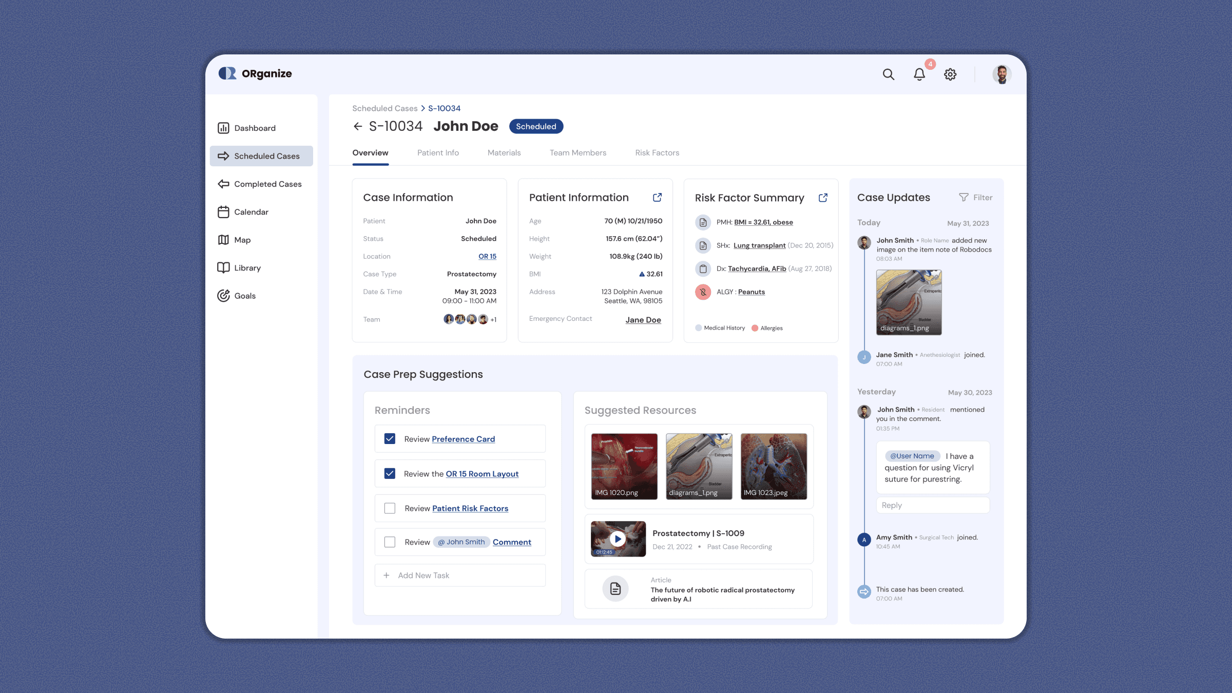Open notifications bell with badge
Viewport: 1232px width, 693px height.
click(919, 74)
